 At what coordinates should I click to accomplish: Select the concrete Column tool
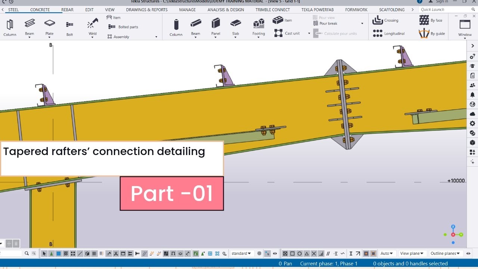pos(176,28)
